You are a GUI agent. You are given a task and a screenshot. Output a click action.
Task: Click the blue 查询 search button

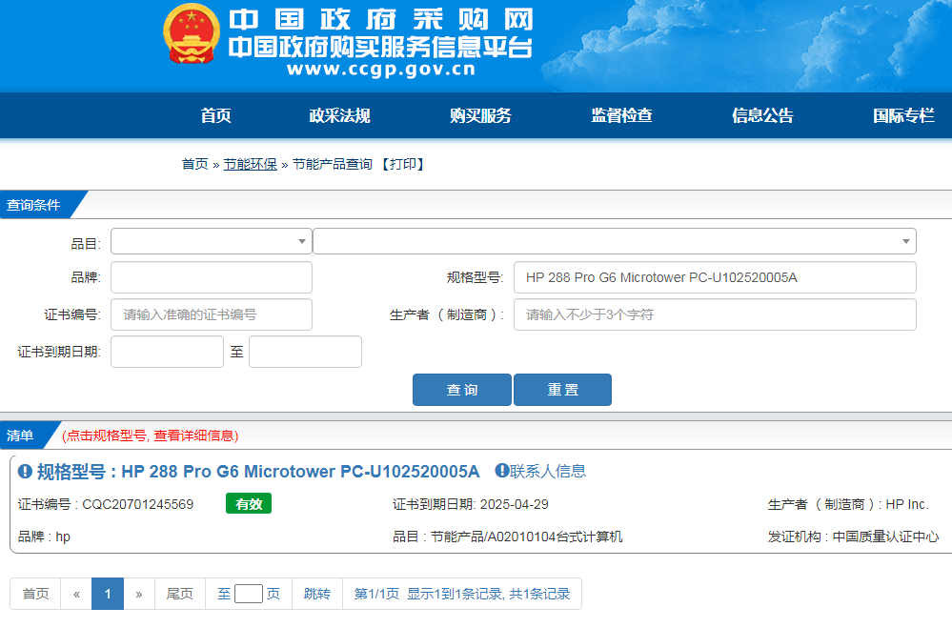click(462, 390)
